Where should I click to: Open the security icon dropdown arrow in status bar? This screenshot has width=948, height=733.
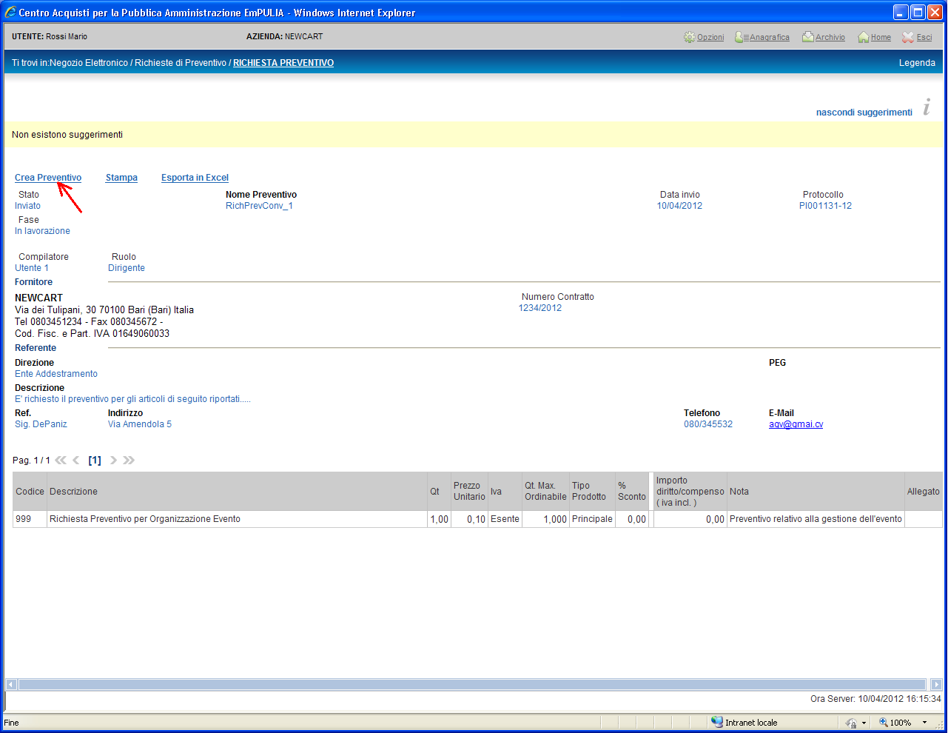pos(864,723)
